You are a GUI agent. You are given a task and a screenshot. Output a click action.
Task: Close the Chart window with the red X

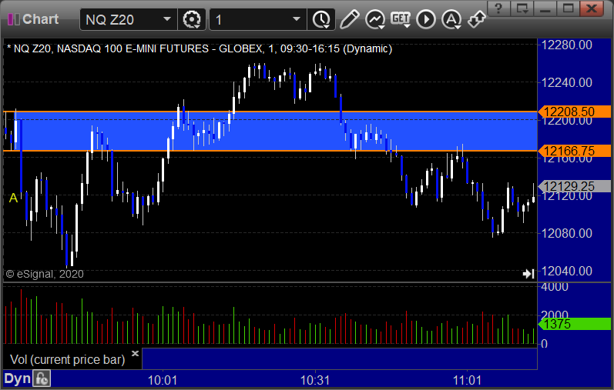tap(592, 8)
